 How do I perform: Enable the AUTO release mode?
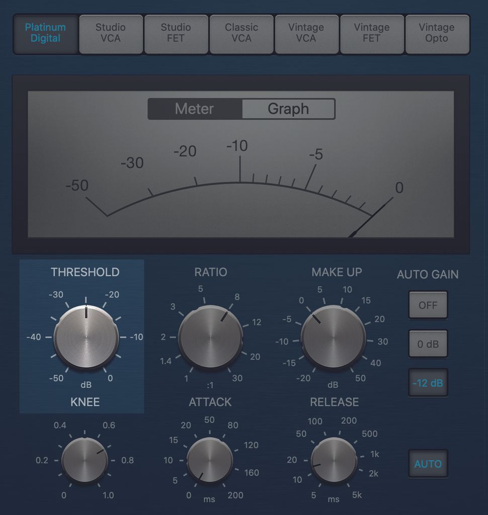pyautogui.click(x=428, y=464)
